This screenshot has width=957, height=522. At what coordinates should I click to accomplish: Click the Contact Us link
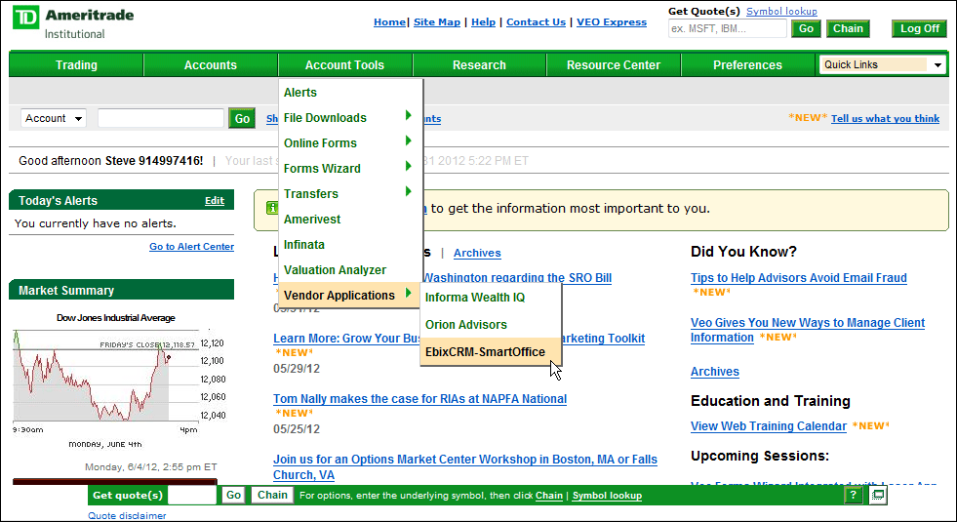536,22
